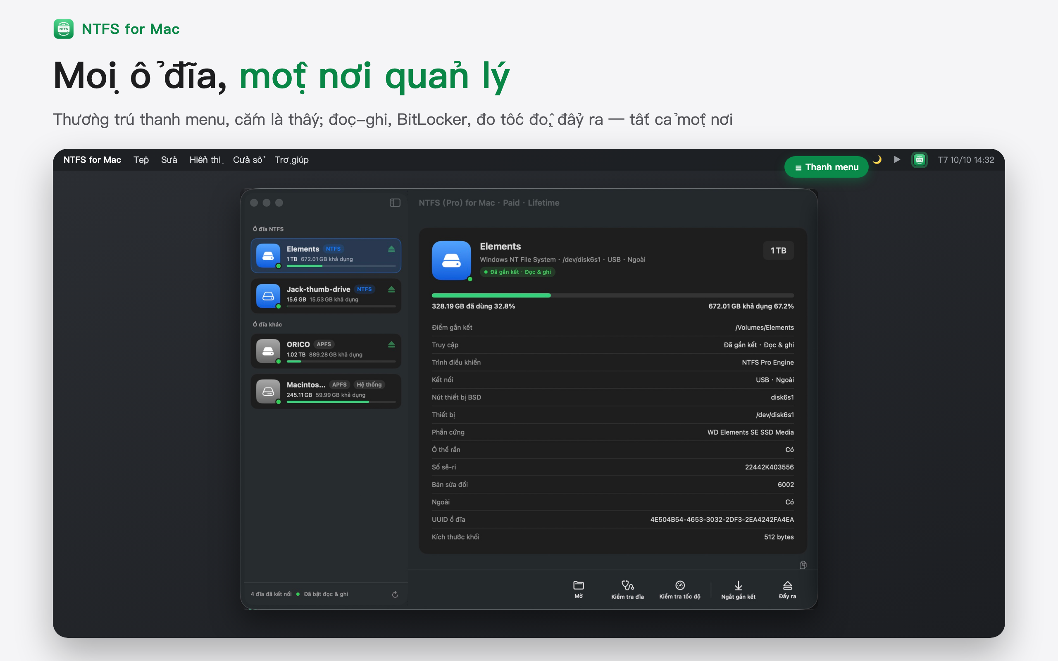Click the Hệ thống tag on Macintosh drive
The image size is (1058, 661).
[x=369, y=385]
